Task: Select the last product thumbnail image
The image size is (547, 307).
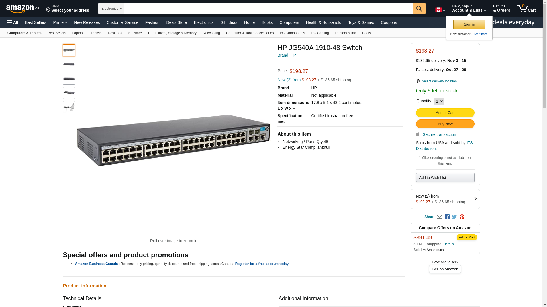Action: [x=69, y=107]
